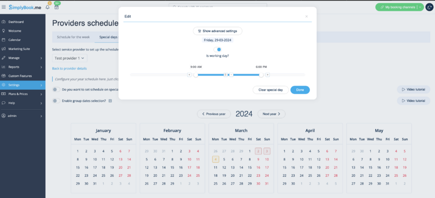
Task: Click the upper Video tutorial button
Action: tap(413, 89)
